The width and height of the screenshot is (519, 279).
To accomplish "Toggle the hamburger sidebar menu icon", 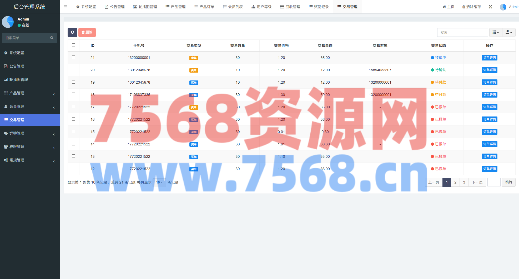I will click(66, 7).
